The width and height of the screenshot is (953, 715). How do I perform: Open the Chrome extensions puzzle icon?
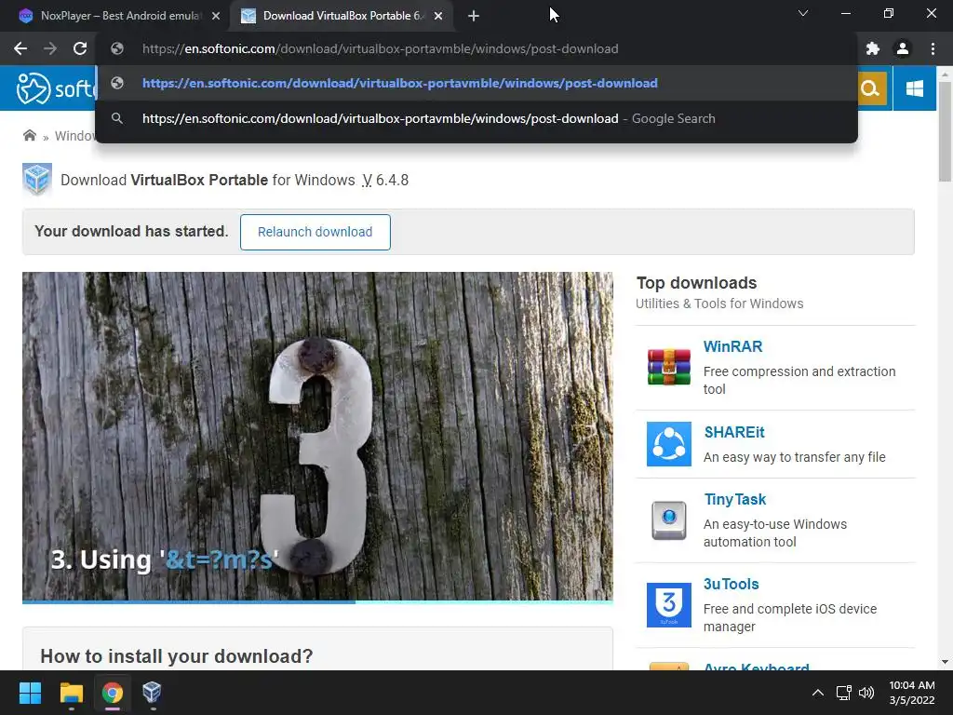873,48
